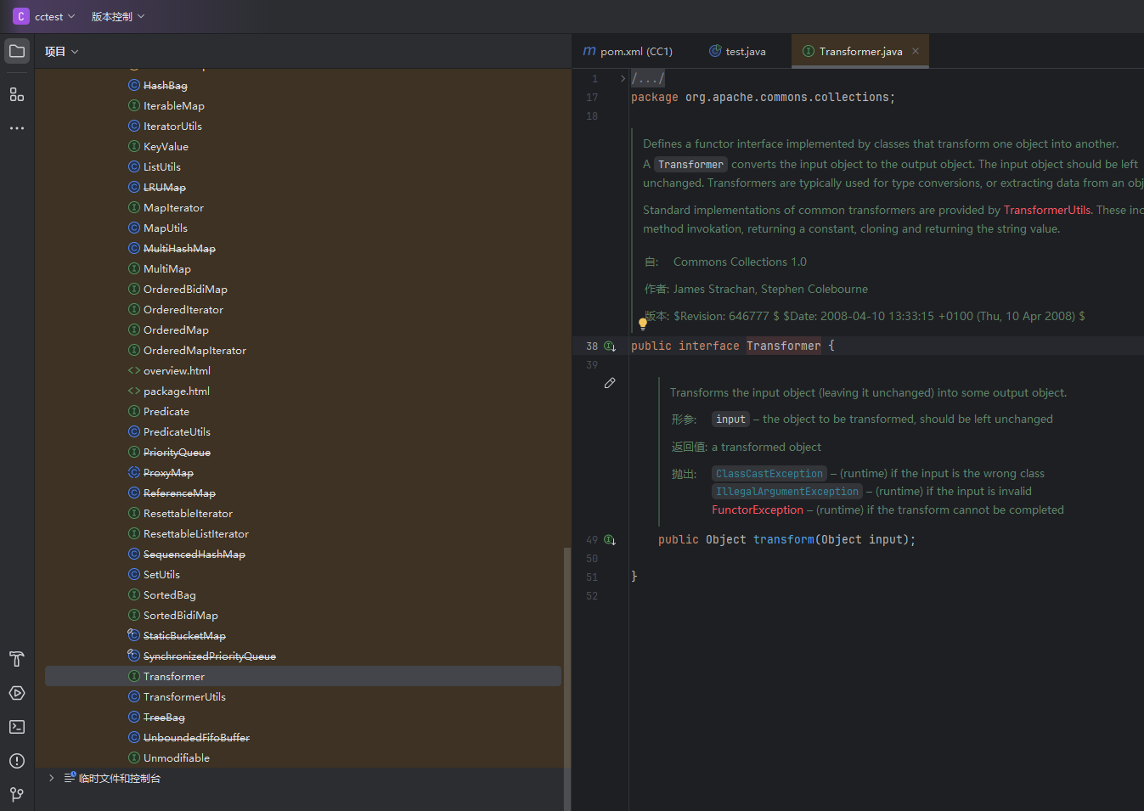Show the Problems tool window
Viewport: 1144px width, 811px height.
[17, 761]
